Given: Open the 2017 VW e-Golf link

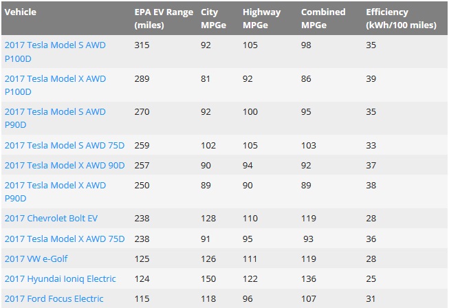Looking at the screenshot, I should coord(36,258).
